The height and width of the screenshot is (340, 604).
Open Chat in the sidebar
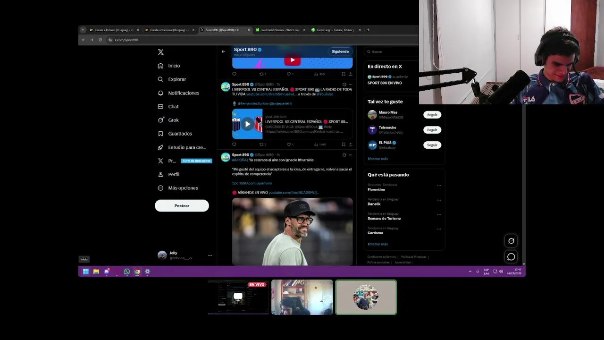[x=168, y=107]
